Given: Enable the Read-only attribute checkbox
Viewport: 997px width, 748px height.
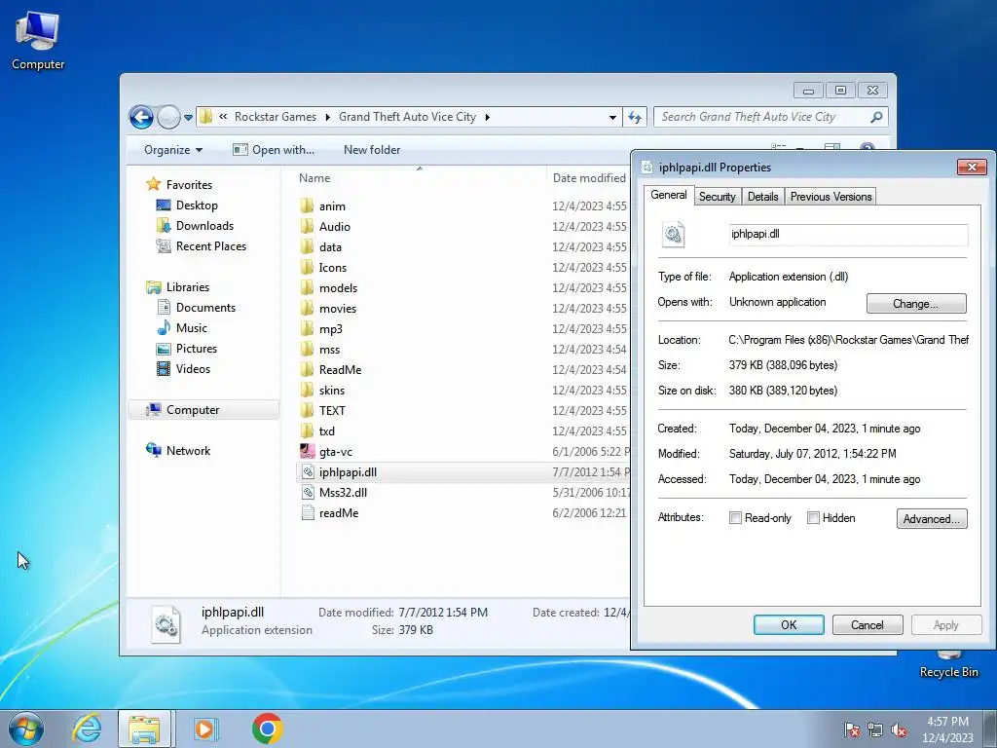Looking at the screenshot, I should [x=736, y=518].
